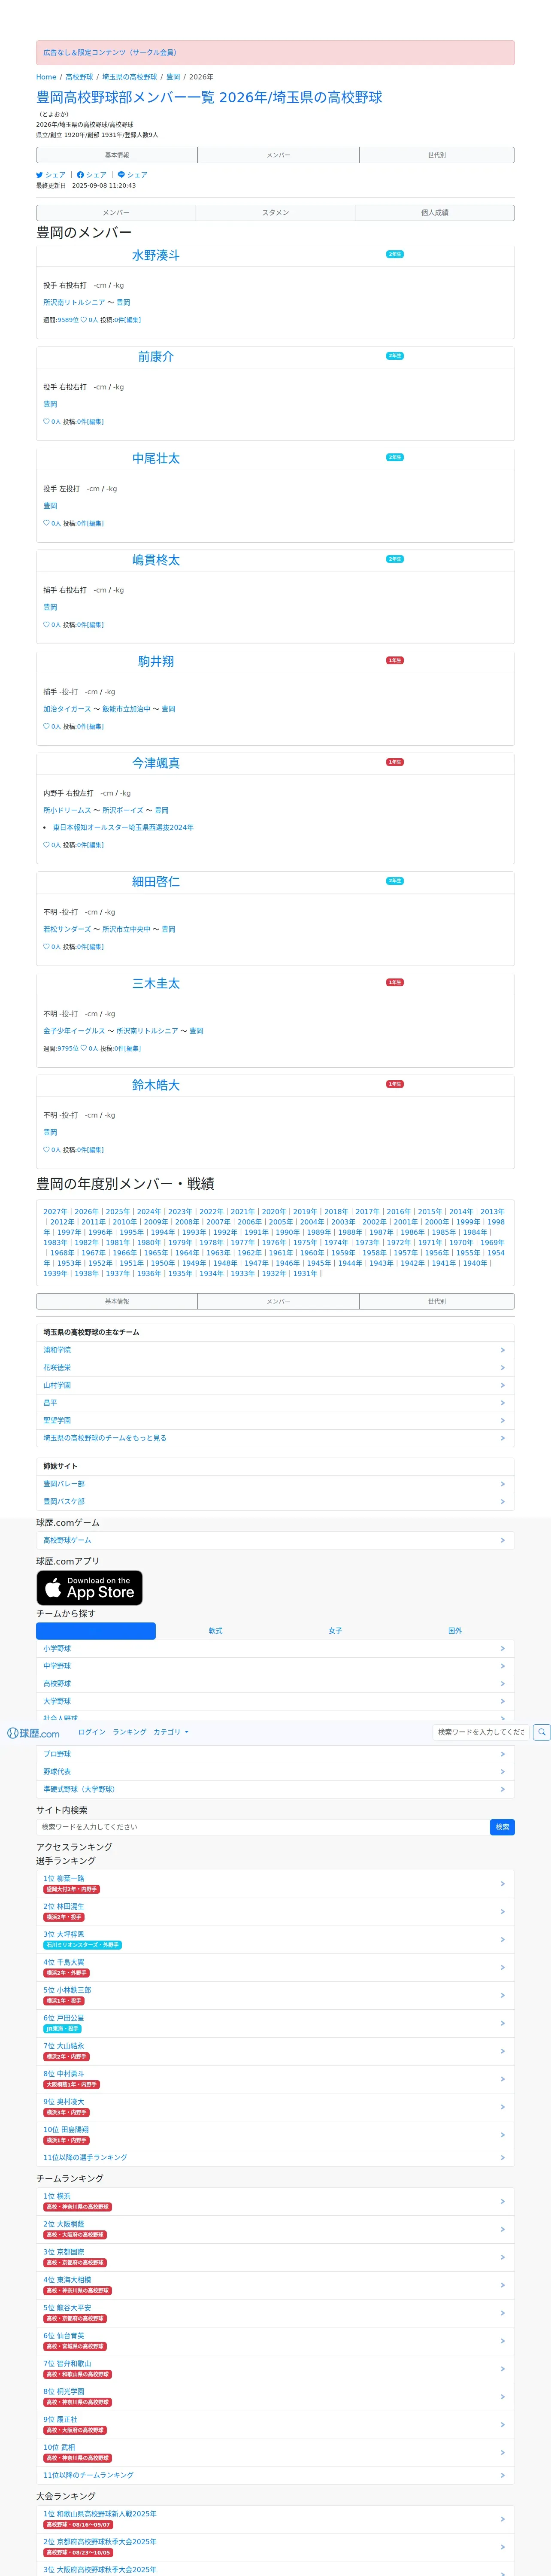Open the 6位 仙台育英 ranking row
The image size is (551, 2576).
click(x=275, y=2341)
